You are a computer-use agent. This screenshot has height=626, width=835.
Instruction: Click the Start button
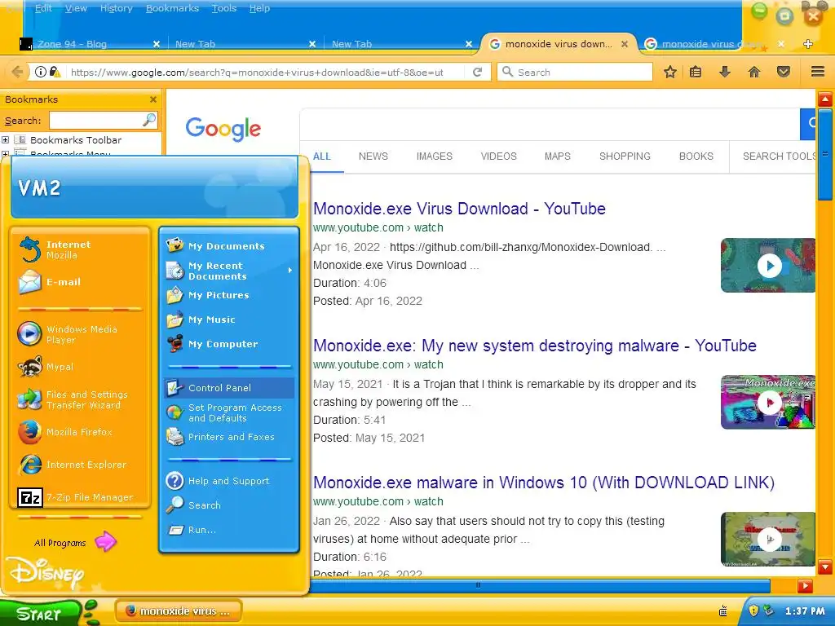click(42, 613)
